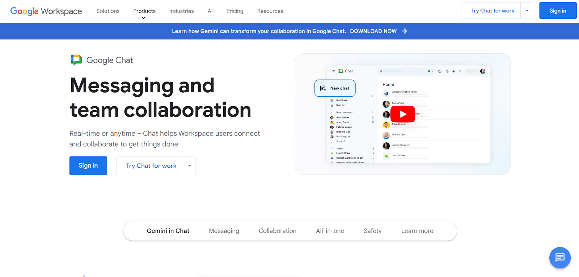Click the hamburger menu icon in preview
The height and width of the screenshot is (277, 579).
tap(334, 71)
